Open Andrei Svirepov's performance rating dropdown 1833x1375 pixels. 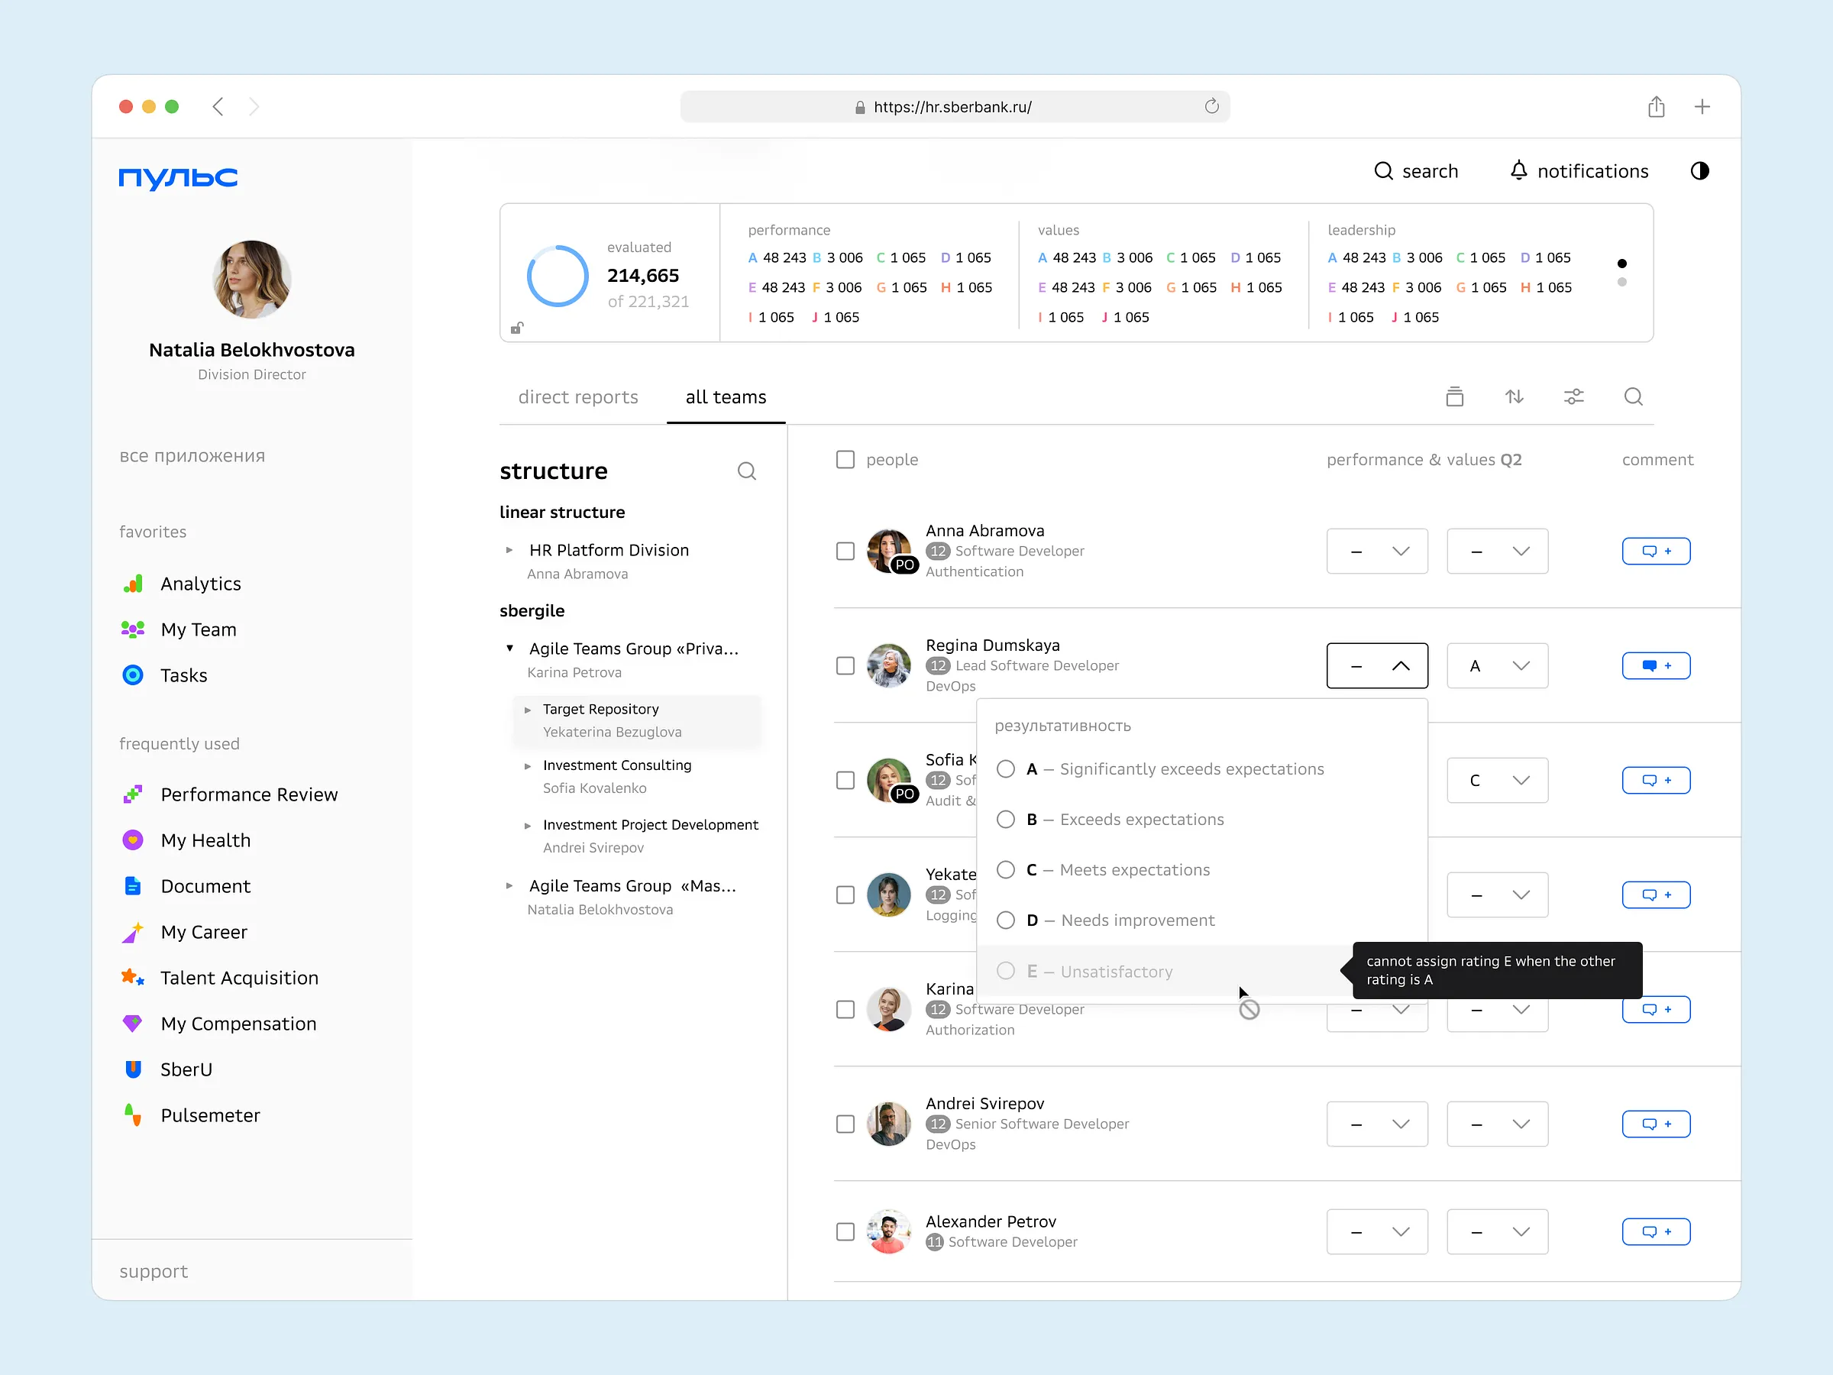(1376, 1124)
